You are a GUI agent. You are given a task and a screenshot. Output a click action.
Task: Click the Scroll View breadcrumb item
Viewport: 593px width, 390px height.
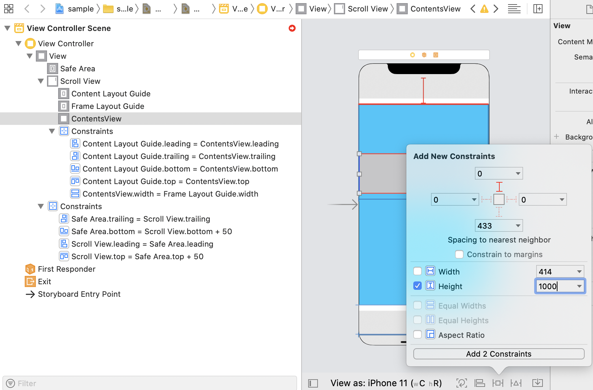(x=361, y=9)
